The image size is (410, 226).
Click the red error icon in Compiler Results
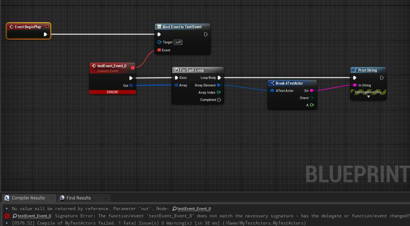tap(7, 216)
